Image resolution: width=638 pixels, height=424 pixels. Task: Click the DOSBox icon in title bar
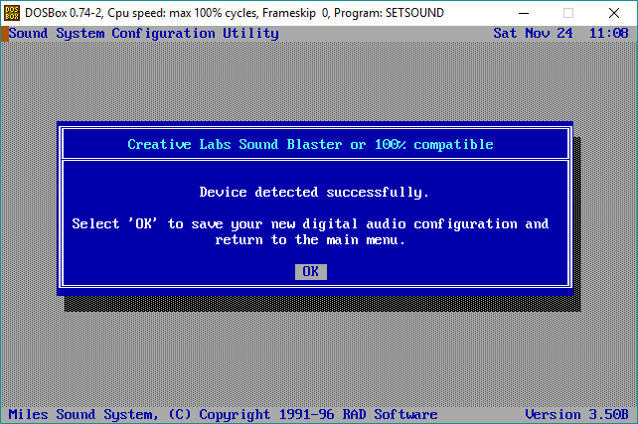click(12, 13)
